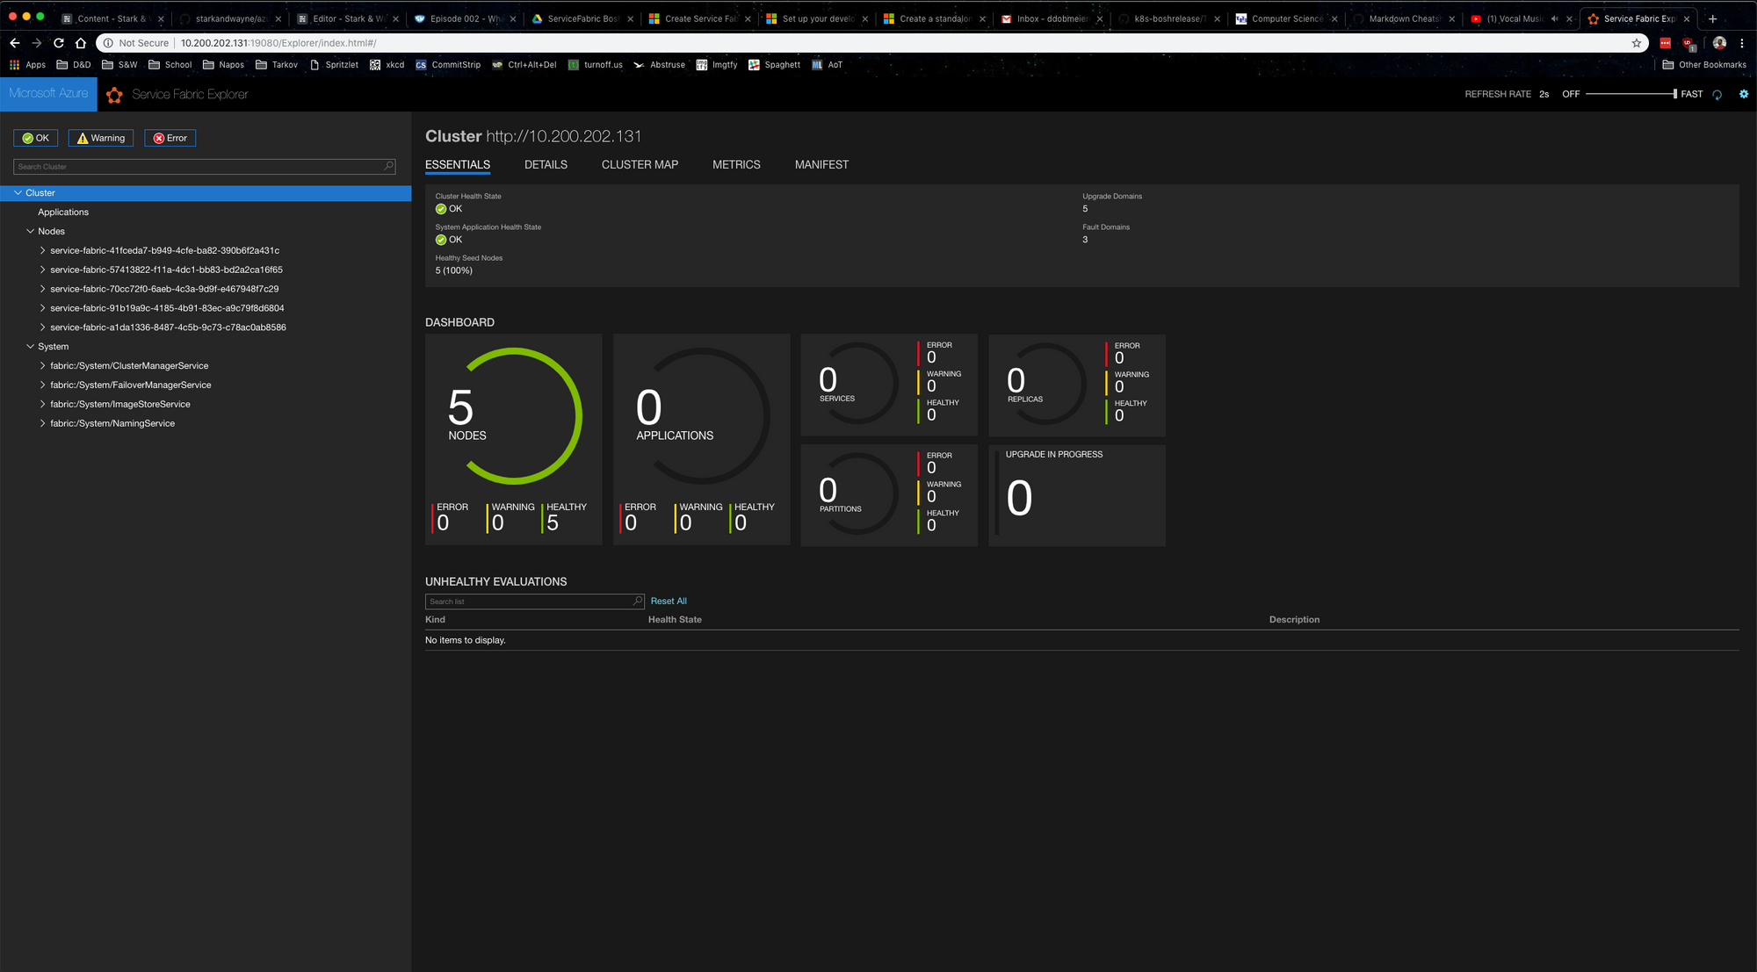Open the MANIFEST tab
This screenshot has width=1757, height=972.
pyautogui.click(x=821, y=165)
